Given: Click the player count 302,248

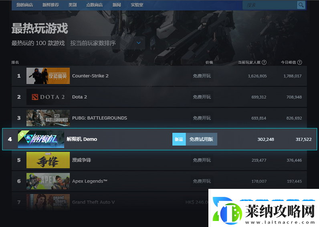Looking at the screenshot, I should pyautogui.click(x=266, y=139).
